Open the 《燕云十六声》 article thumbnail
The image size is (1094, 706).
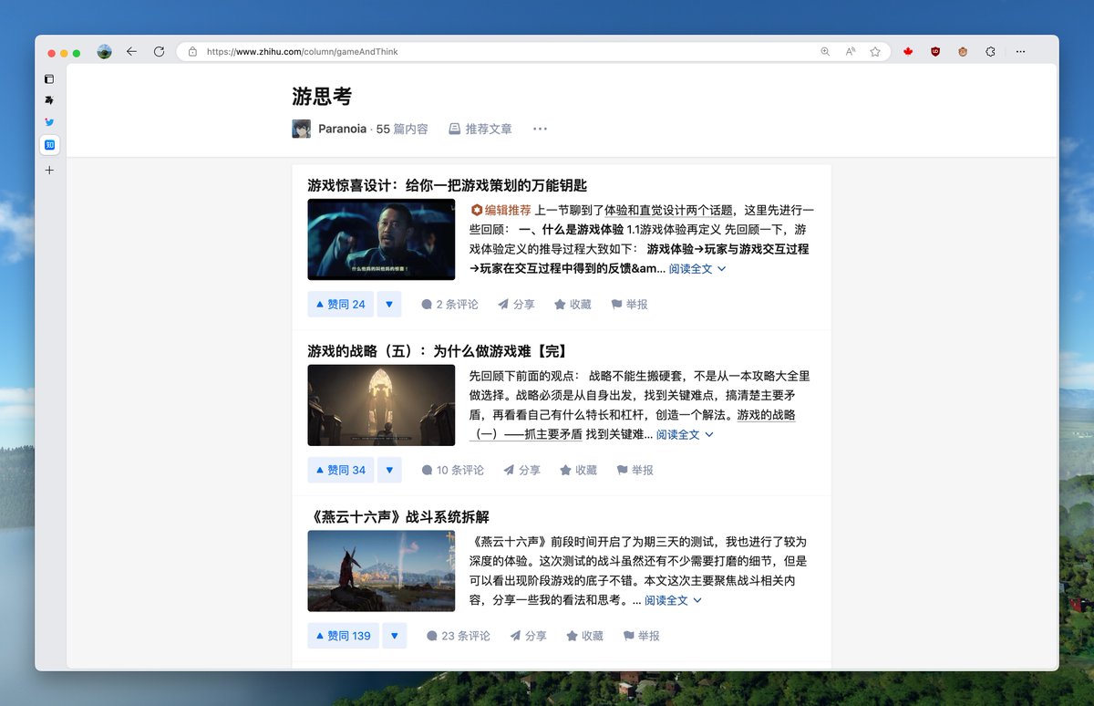[x=381, y=571]
